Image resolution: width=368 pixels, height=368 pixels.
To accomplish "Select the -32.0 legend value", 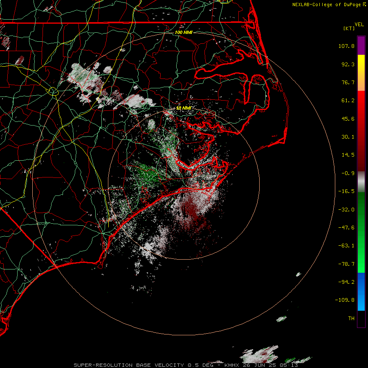I will click(x=346, y=210).
